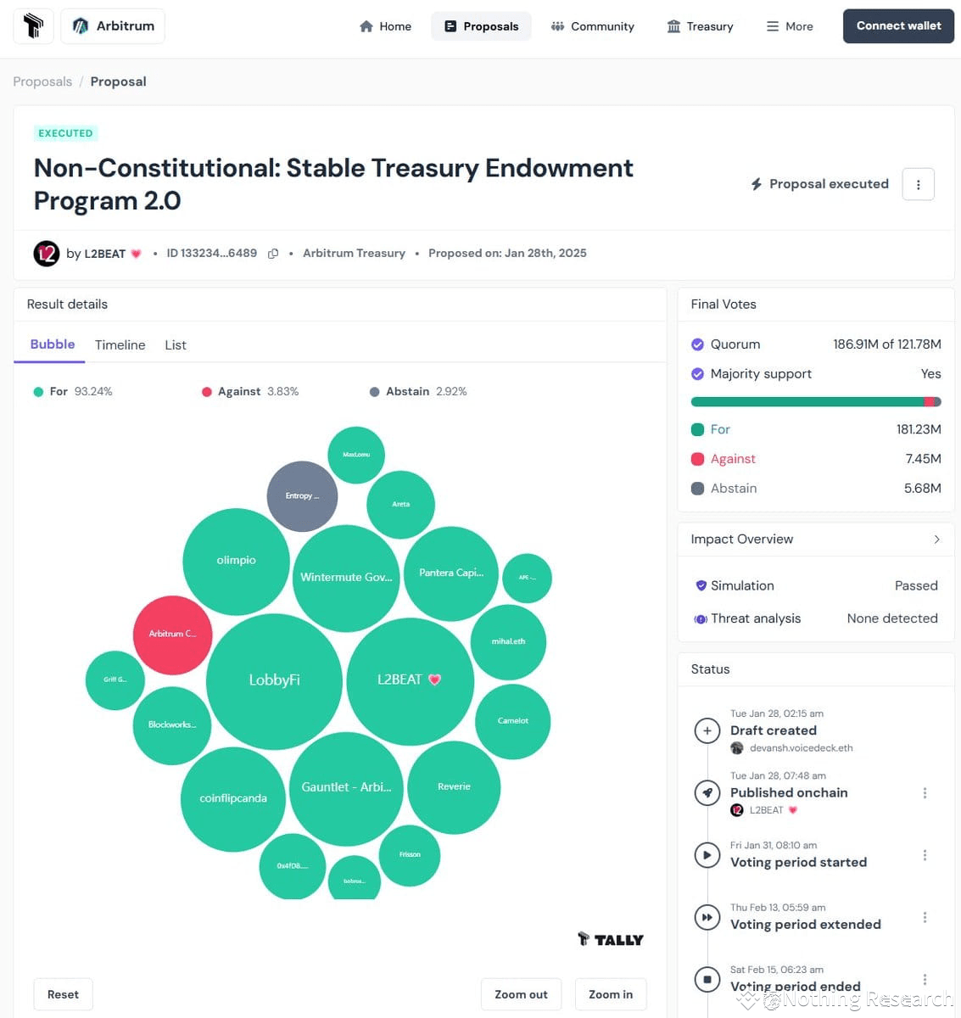Viewport: 961px width, 1018px height.
Task: Click the vote distribution progress bar
Action: 816,402
